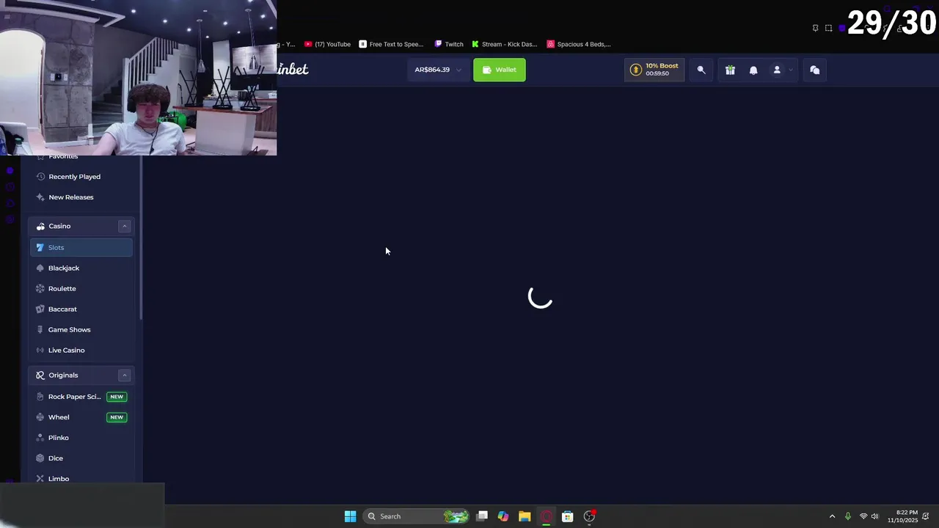The height and width of the screenshot is (528, 939).
Task: Select Roulette category
Action: (81, 288)
